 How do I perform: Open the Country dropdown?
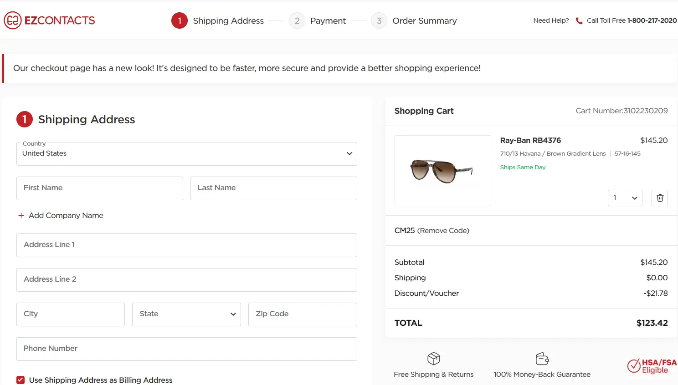187,154
